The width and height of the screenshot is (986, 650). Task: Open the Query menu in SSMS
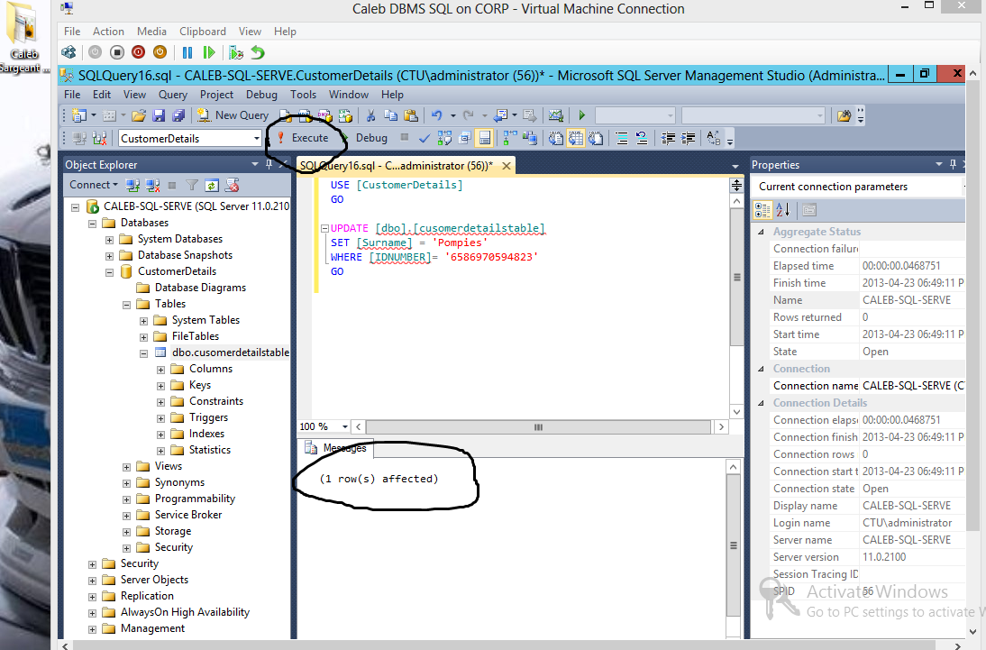point(172,95)
